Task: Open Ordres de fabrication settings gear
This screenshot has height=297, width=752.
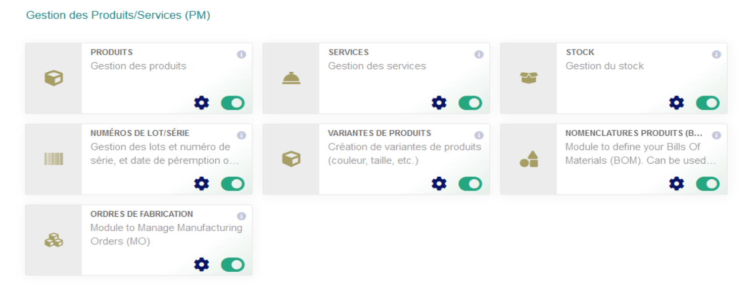Action: [202, 265]
